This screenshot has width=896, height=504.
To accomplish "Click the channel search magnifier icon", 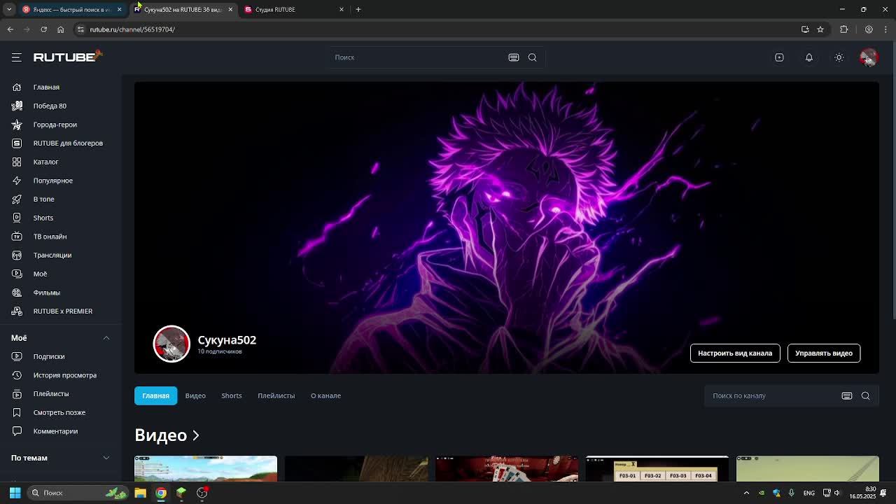I will point(866,395).
